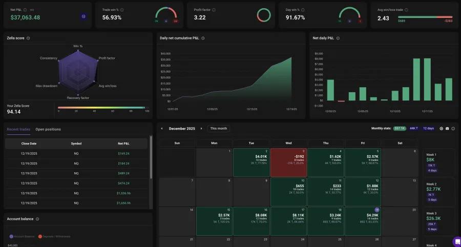The image size is (461, 247).
Task: Click the December 2025 month label
Action: pyautogui.click(x=182, y=129)
